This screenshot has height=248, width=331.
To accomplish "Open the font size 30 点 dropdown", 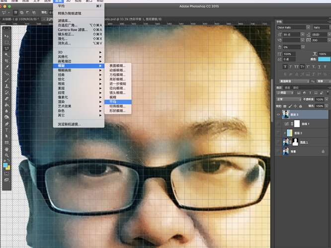I will pos(302,34).
